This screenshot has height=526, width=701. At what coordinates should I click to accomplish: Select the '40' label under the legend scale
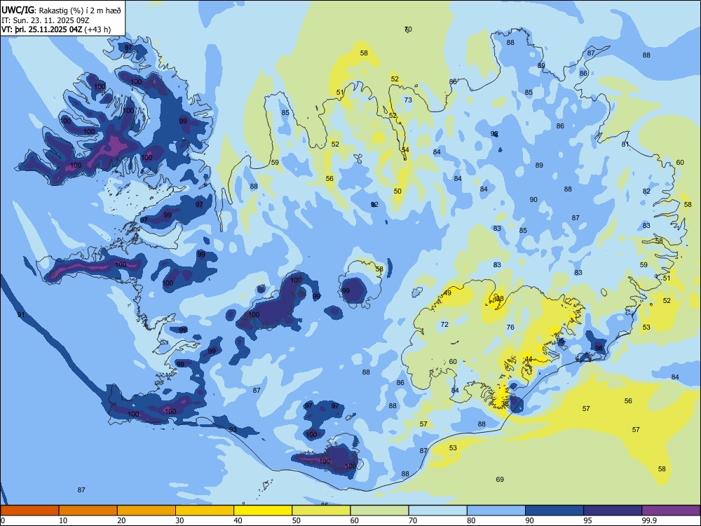tap(238, 520)
